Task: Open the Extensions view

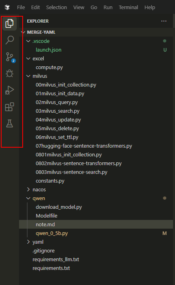Action: pyautogui.click(x=10, y=107)
